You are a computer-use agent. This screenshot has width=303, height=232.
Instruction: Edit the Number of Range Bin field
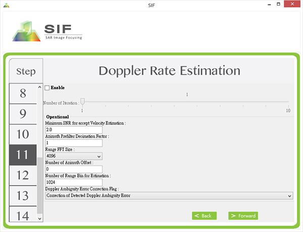point(74,182)
